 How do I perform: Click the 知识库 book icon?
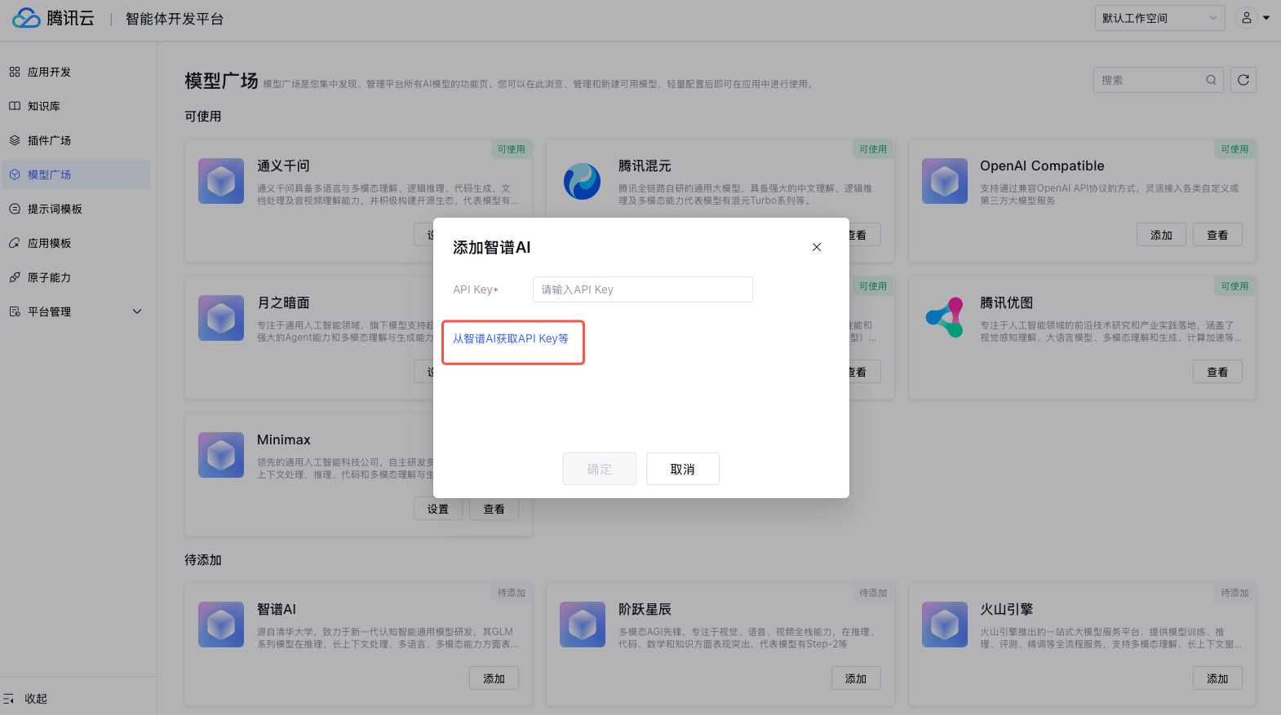[15, 106]
